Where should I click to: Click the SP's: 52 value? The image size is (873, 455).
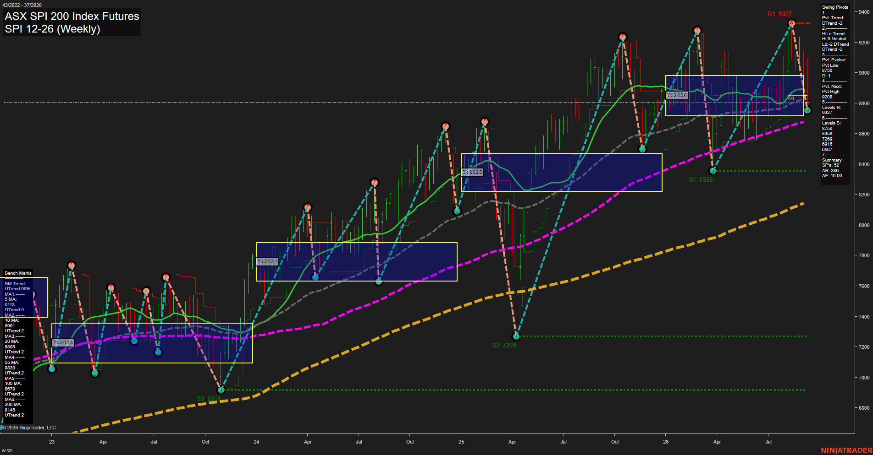[x=830, y=165]
